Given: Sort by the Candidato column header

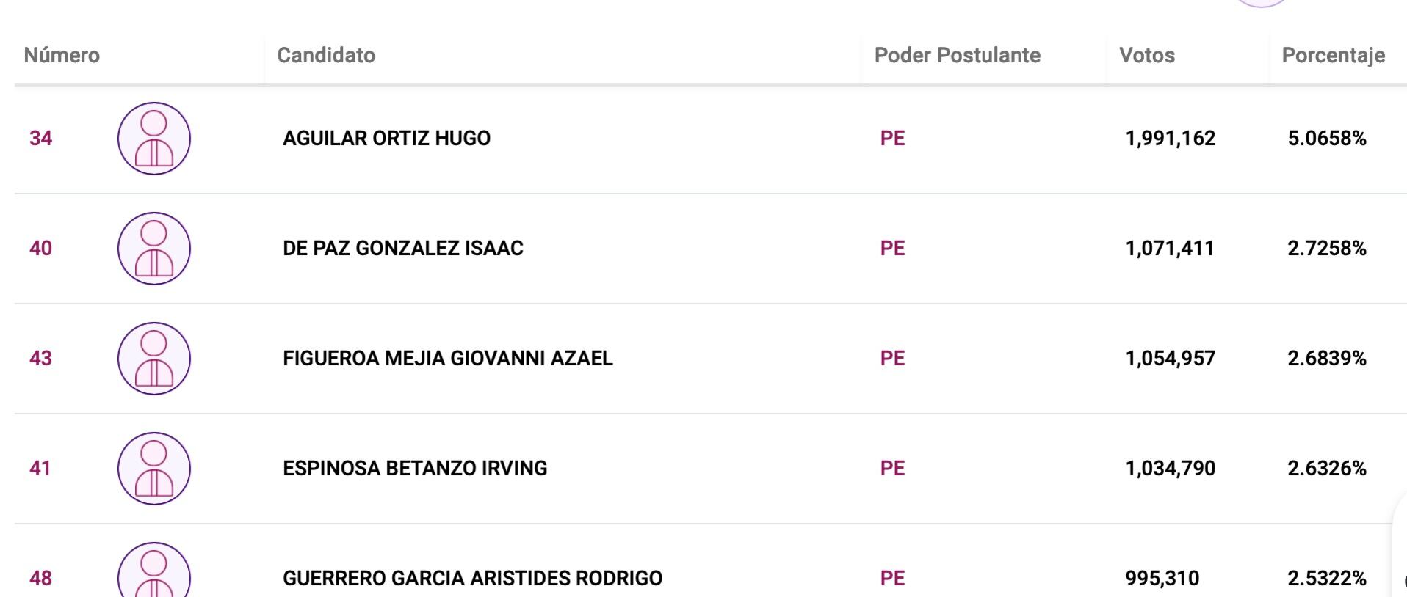Looking at the screenshot, I should pos(326,55).
